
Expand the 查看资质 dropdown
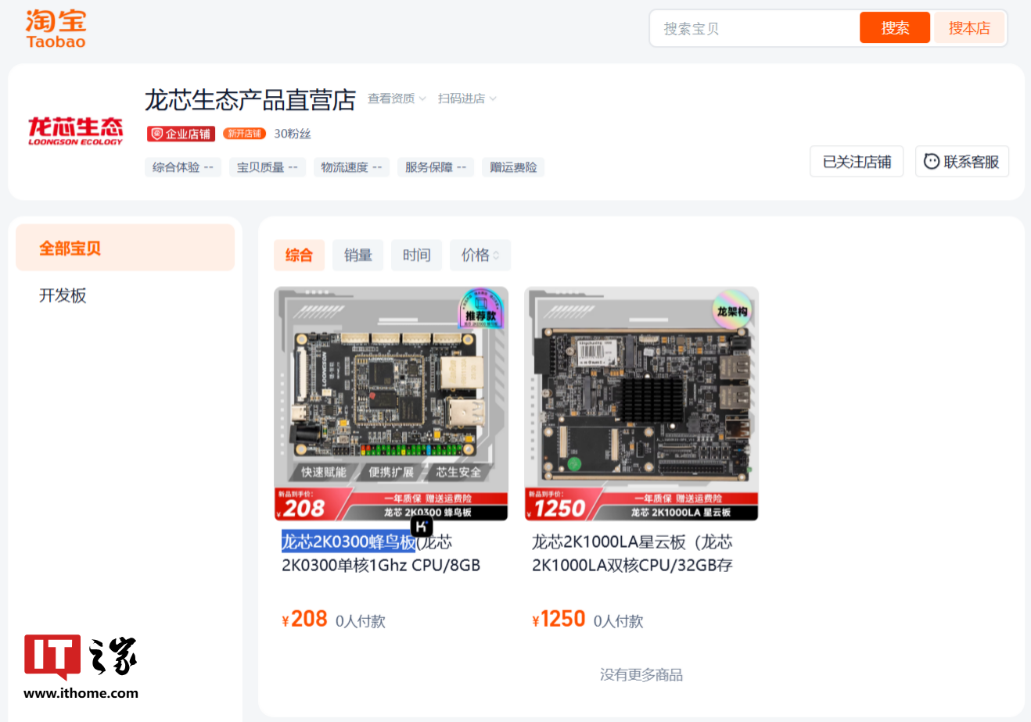click(x=397, y=98)
